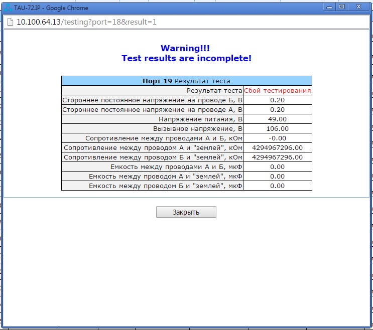Click 'Стороннее постоянное напряжение на проводе А, В' label
373x330 pixels.
click(x=152, y=109)
